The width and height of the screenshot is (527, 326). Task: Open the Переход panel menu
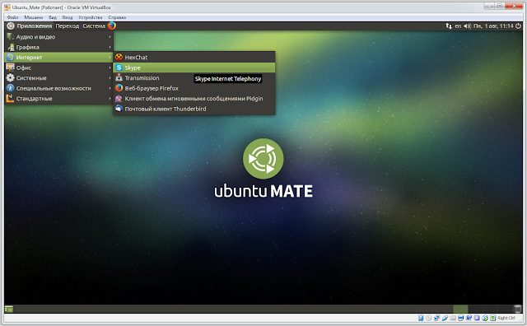tap(68, 26)
